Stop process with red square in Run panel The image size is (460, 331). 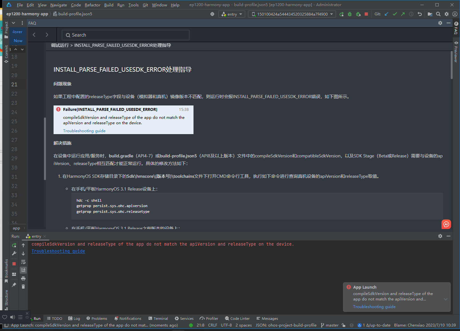point(14,264)
